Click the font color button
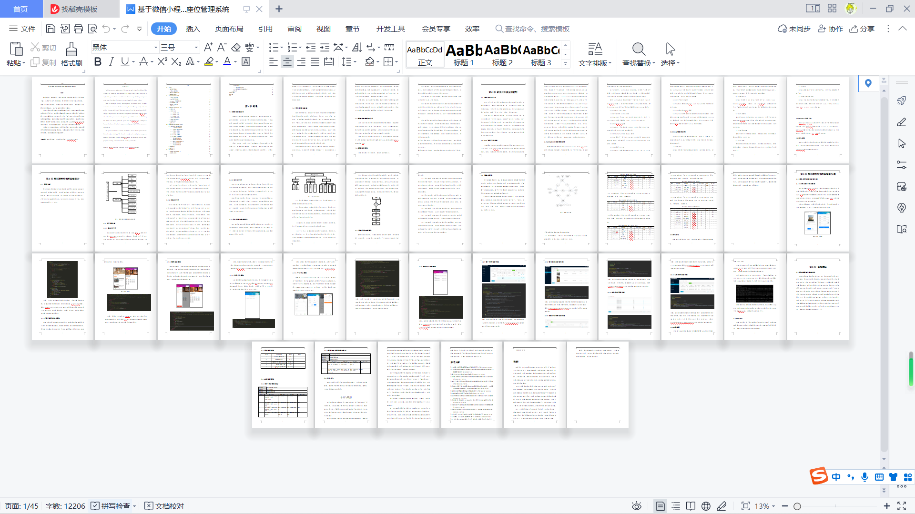Viewport: 915px width, 514px height. pos(227,61)
